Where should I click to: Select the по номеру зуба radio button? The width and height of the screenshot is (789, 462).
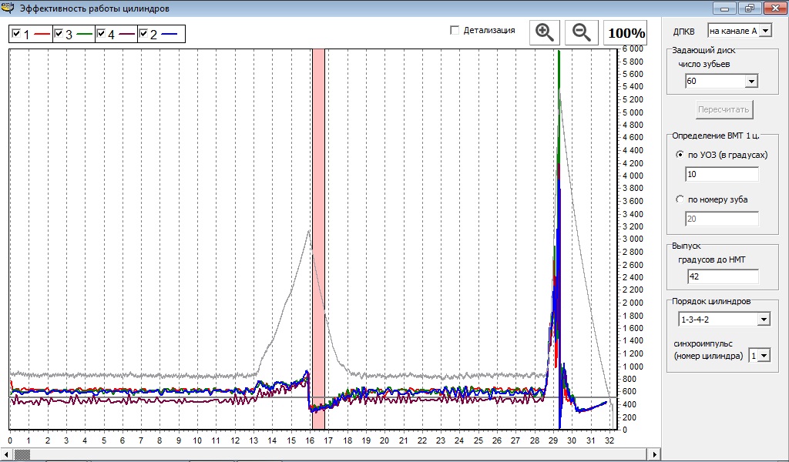[680, 199]
